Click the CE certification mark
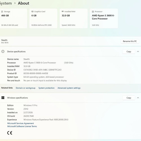Viewport: 141px width, 141px height. 10,133
